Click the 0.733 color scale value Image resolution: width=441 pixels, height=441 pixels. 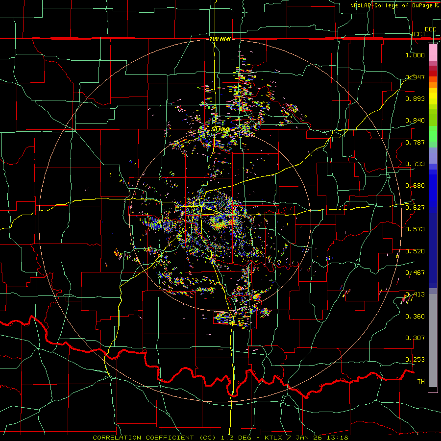tap(415, 164)
